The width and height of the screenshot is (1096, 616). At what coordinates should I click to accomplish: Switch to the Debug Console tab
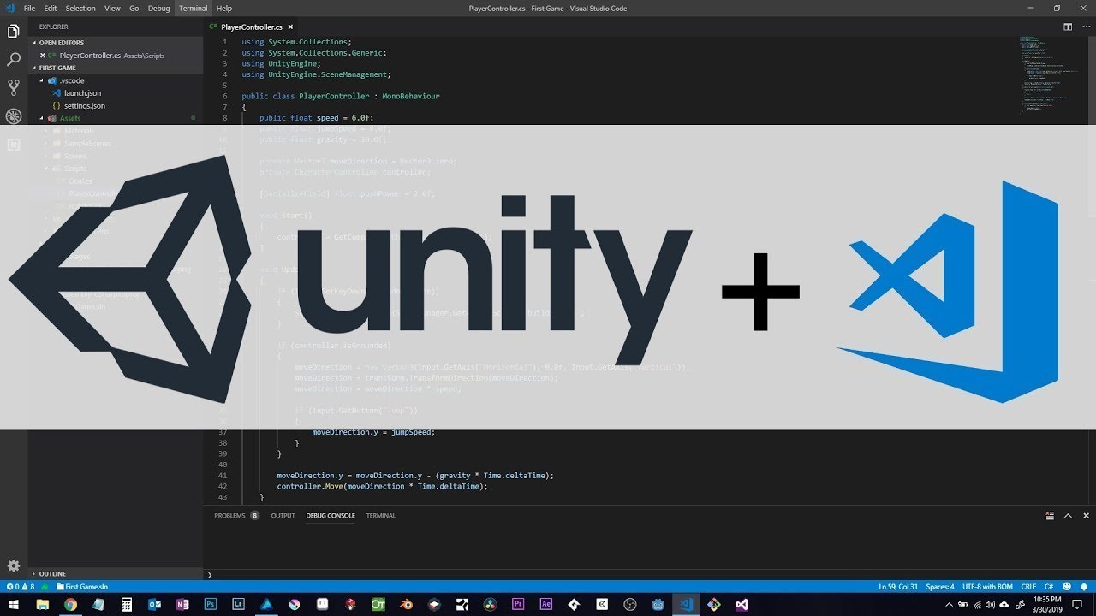pos(331,516)
